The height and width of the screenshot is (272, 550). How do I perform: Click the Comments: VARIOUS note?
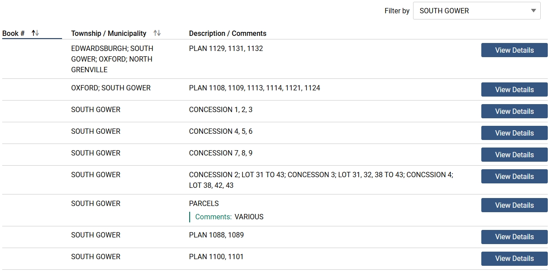[x=229, y=217]
